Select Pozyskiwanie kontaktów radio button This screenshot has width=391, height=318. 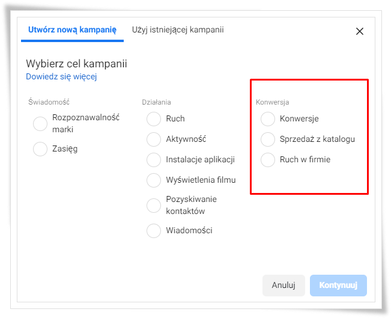154,206
